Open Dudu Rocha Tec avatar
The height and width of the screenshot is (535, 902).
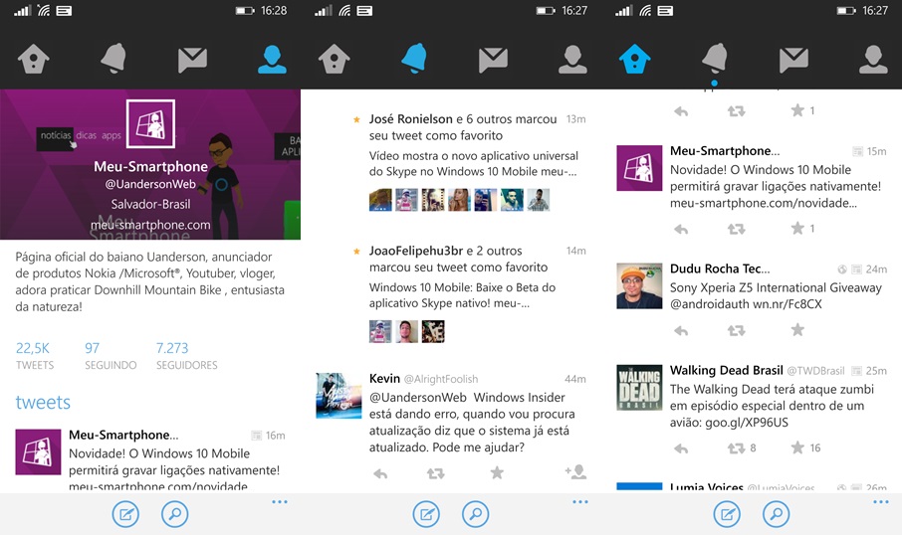pos(639,285)
